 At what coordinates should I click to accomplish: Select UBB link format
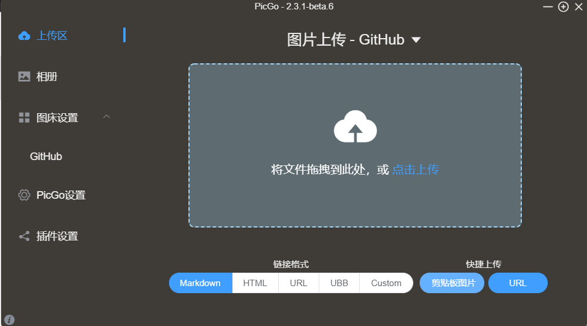[x=339, y=283]
